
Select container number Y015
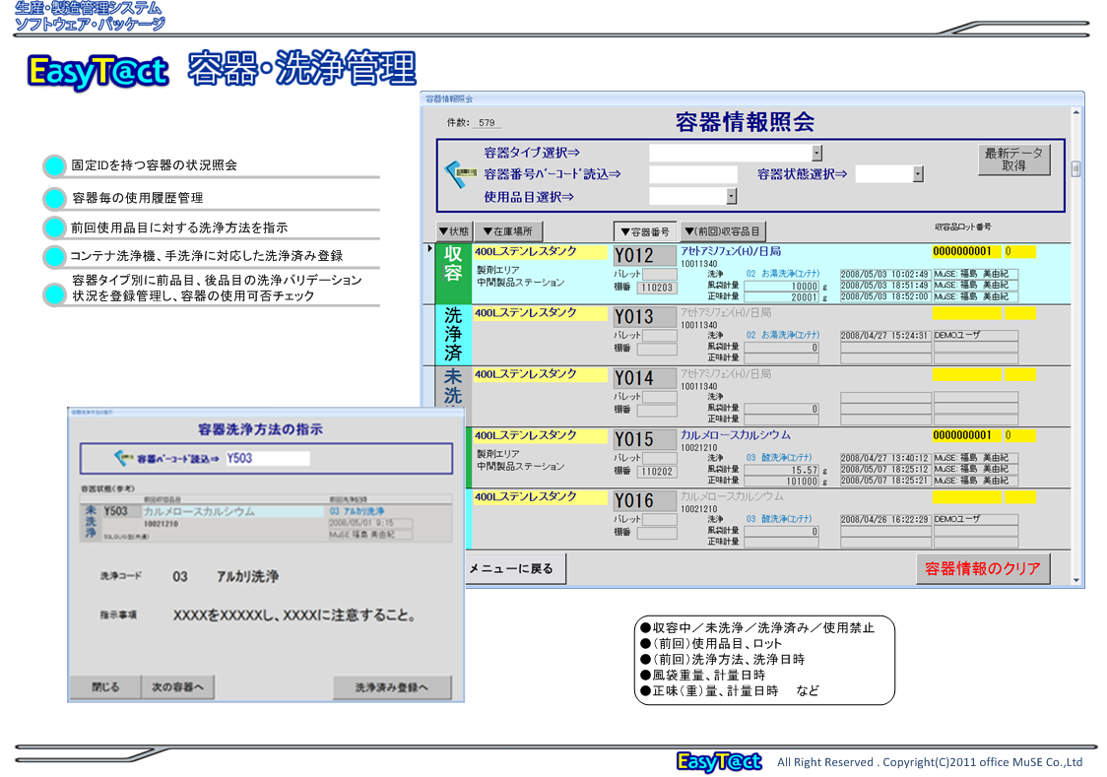[x=644, y=439]
